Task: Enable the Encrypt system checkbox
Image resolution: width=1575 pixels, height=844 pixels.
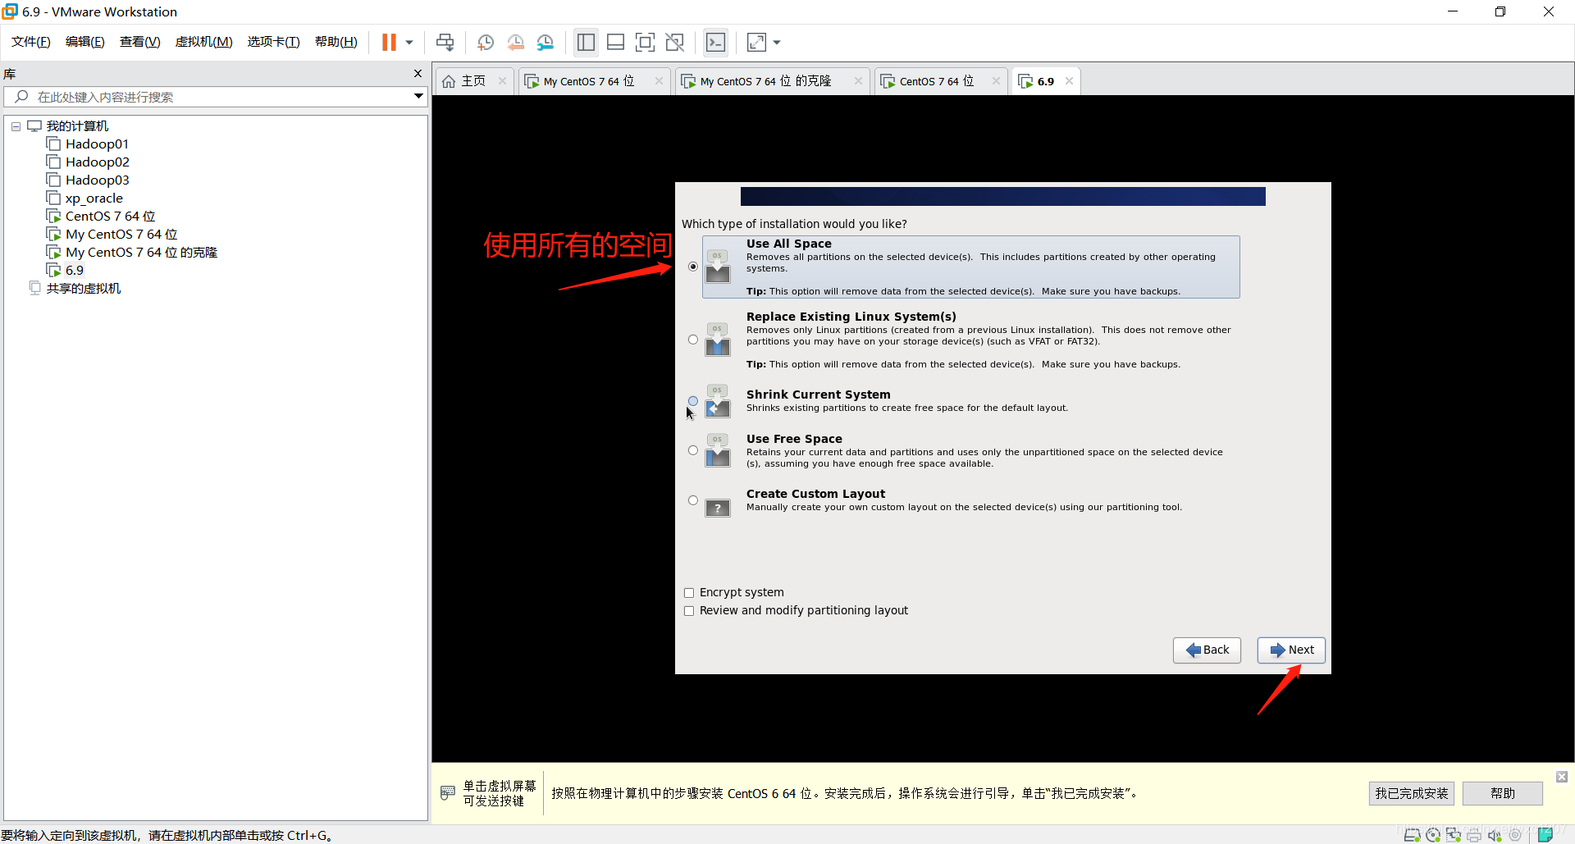Action: click(689, 593)
